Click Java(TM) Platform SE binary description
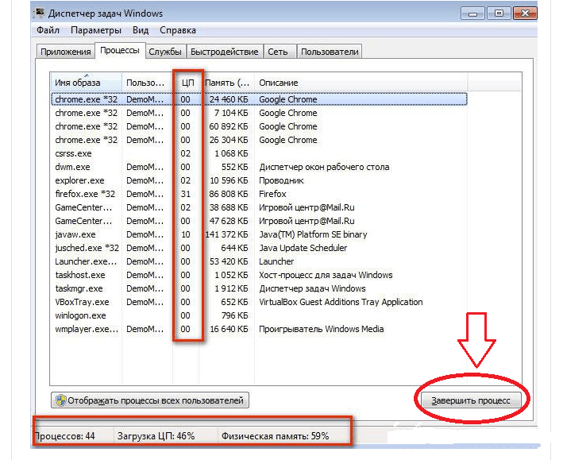Screen dimensions: 563x460 (313, 234)
